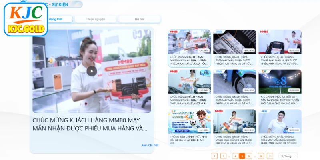The width and height of the screenshot is (320, 160).
Task: Click the RR88 badge on the white polo woman card
Action: tap(264, 112)
